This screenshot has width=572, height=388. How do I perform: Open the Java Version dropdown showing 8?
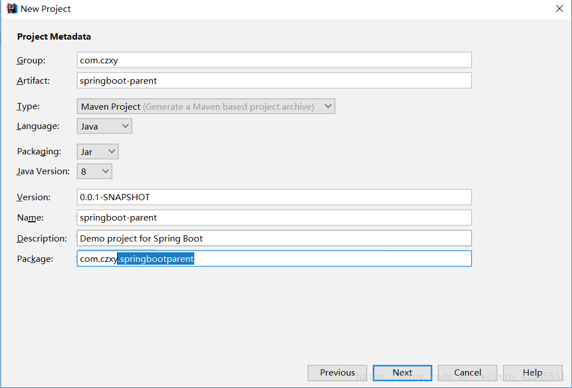(x=94, y=171)
